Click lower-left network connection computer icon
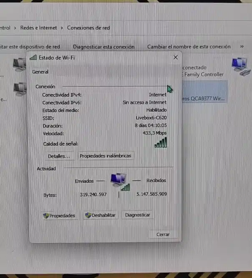This screenshot has height=278, width=252. 20,89
